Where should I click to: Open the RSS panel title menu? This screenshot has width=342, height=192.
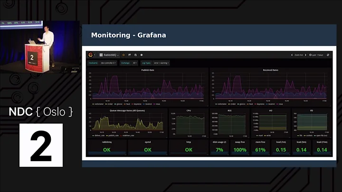229,111
